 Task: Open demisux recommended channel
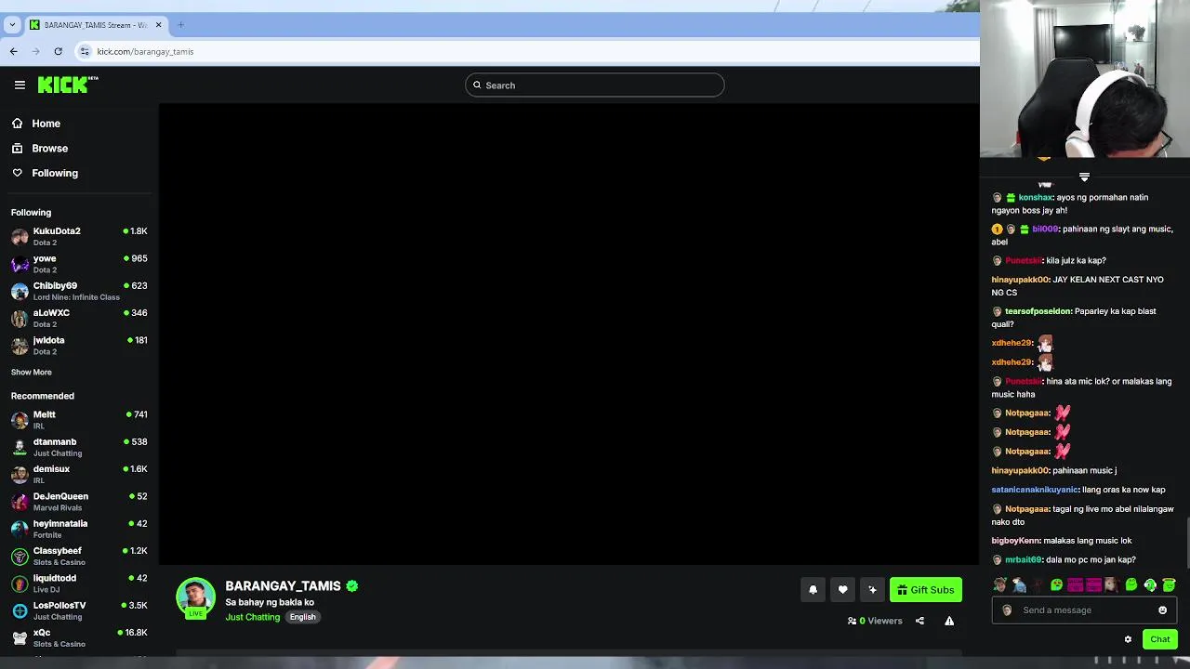tap(79, 474)
